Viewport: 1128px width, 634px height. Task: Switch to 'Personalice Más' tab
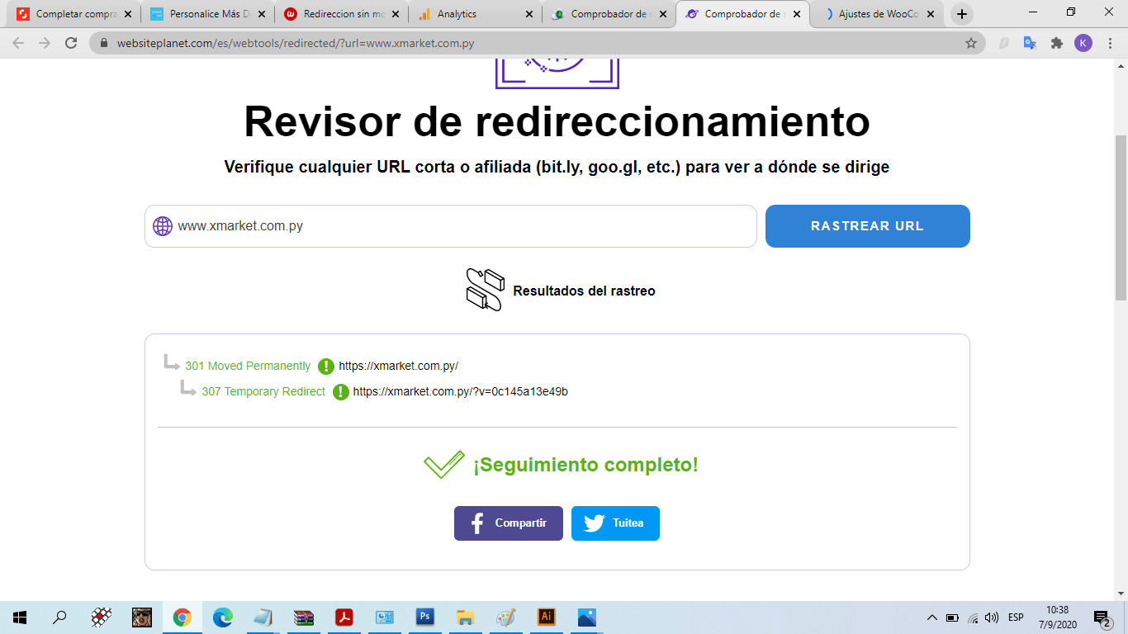pos(208,14)
